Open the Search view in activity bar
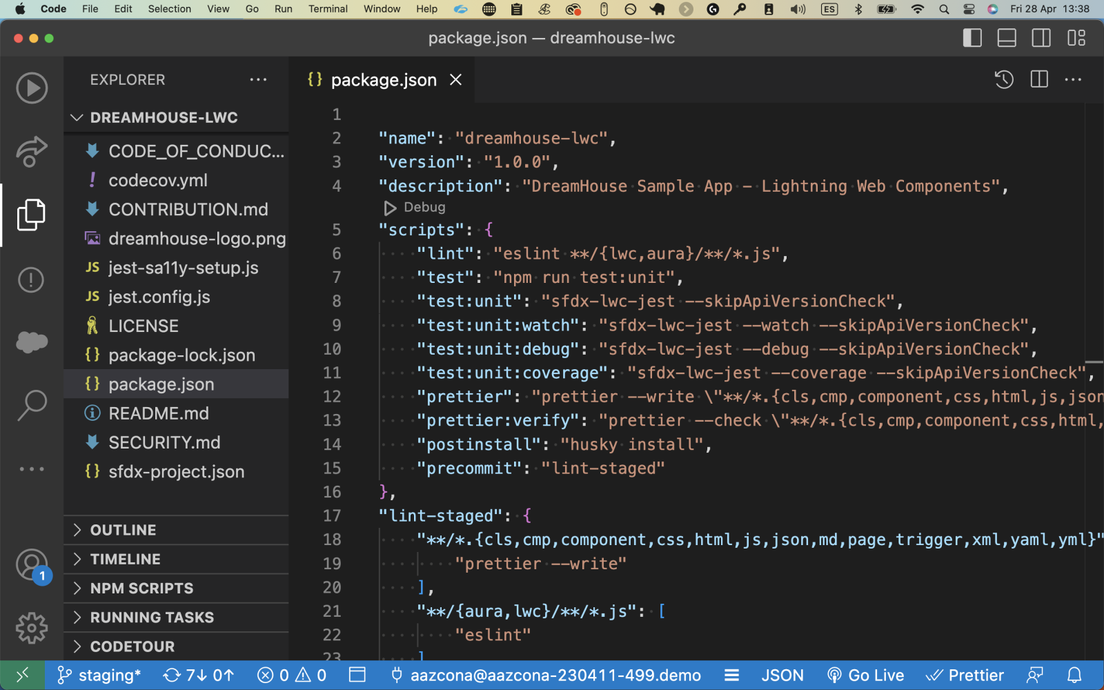This screenshot has height=690, width=1104. 32,405
